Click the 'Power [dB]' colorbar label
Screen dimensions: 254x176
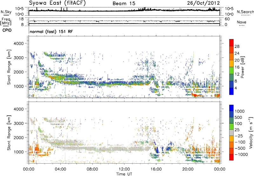pos(242,67)
